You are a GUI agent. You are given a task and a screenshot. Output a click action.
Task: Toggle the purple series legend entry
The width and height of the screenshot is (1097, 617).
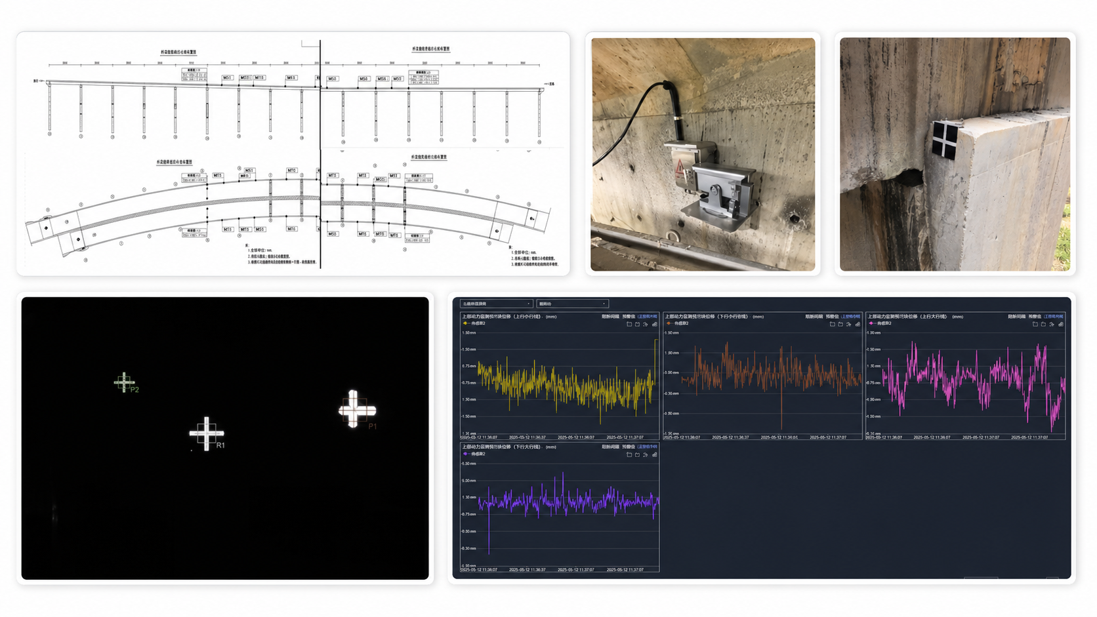click(x=474, y=454)
